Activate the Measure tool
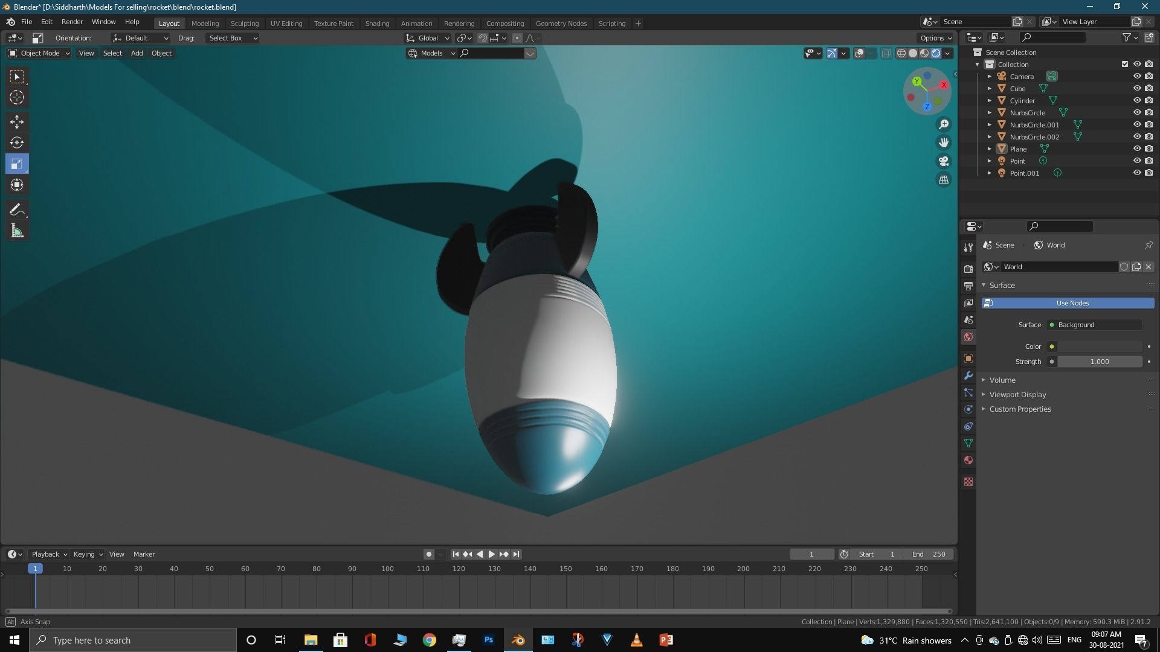This screenshot has width=1160, height=652. [17, 231]
